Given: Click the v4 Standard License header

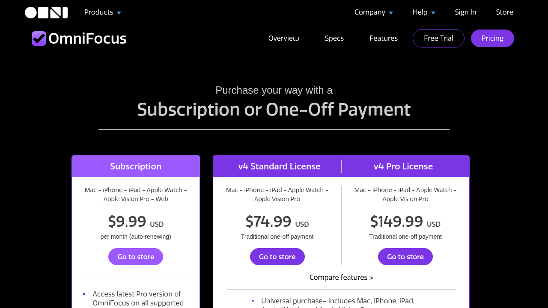Looking at the screenshot, I should (279, 166).
